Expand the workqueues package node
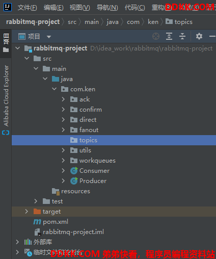Screen dimensions: 216x259 [63, 161]
